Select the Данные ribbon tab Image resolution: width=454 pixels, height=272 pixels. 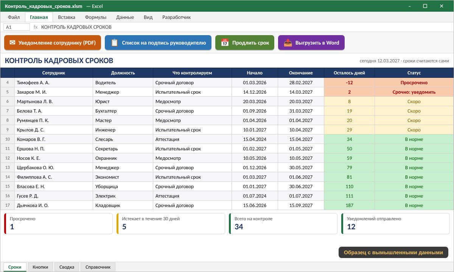coord(125,17)
